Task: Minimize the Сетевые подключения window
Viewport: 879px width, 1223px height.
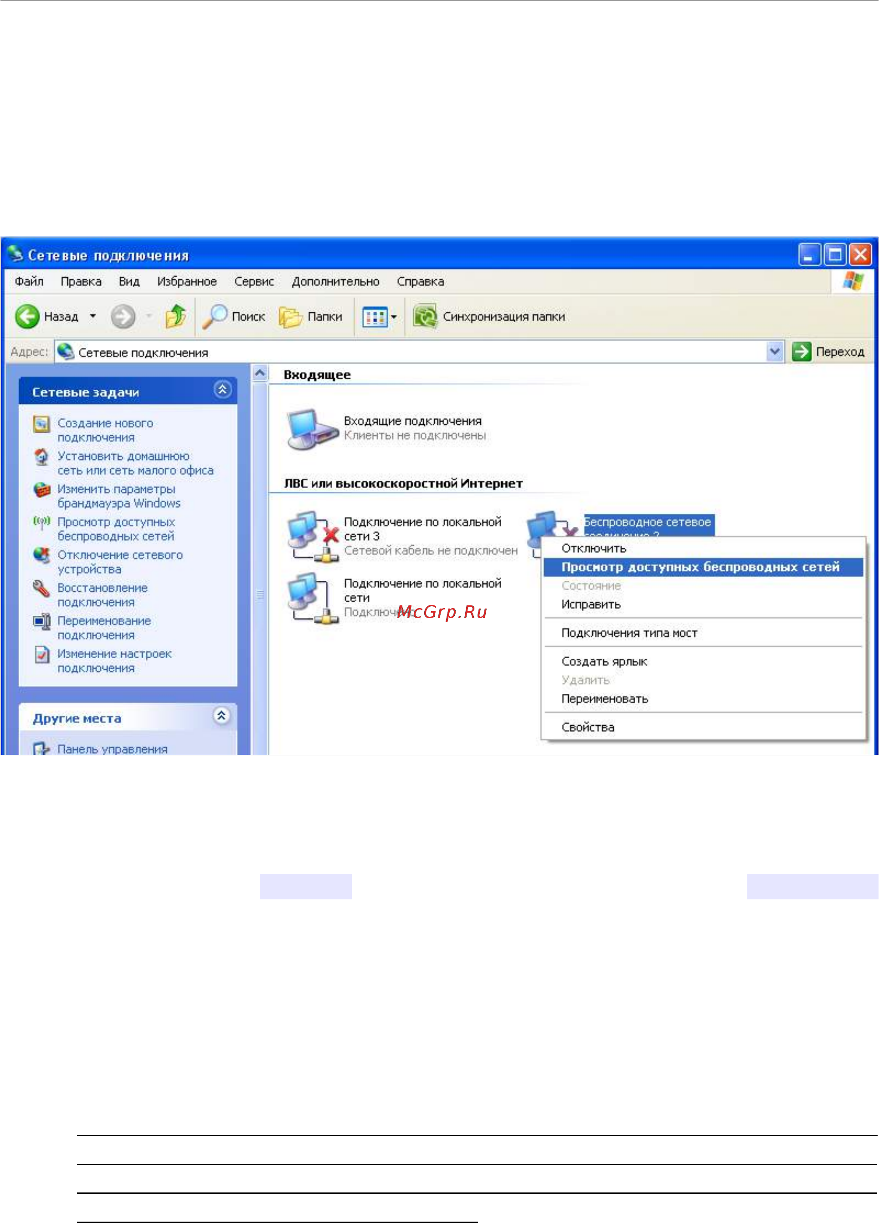Action: 809,254
